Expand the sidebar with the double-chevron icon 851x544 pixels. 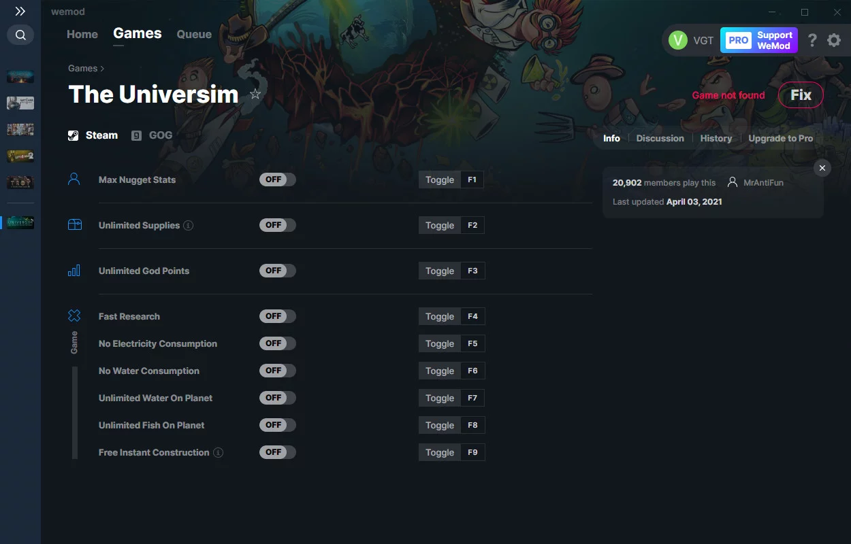click(x=20, y=12)
